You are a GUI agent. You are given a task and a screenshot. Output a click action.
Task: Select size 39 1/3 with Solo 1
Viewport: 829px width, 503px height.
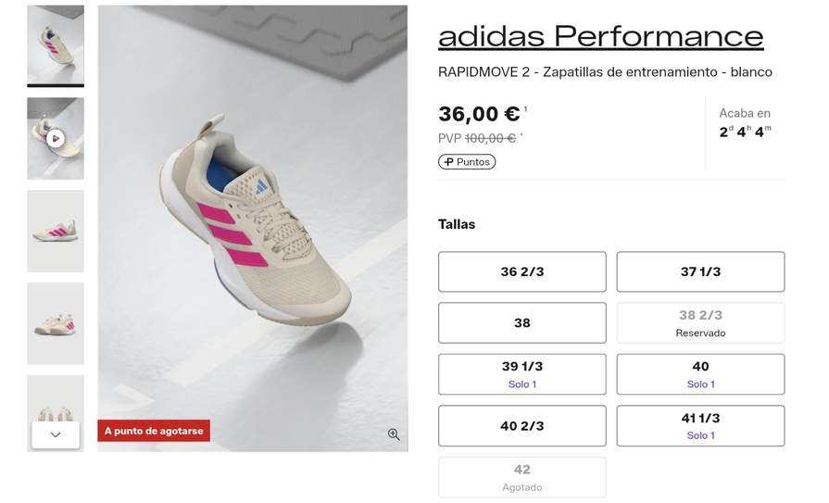tap(521, 374)
